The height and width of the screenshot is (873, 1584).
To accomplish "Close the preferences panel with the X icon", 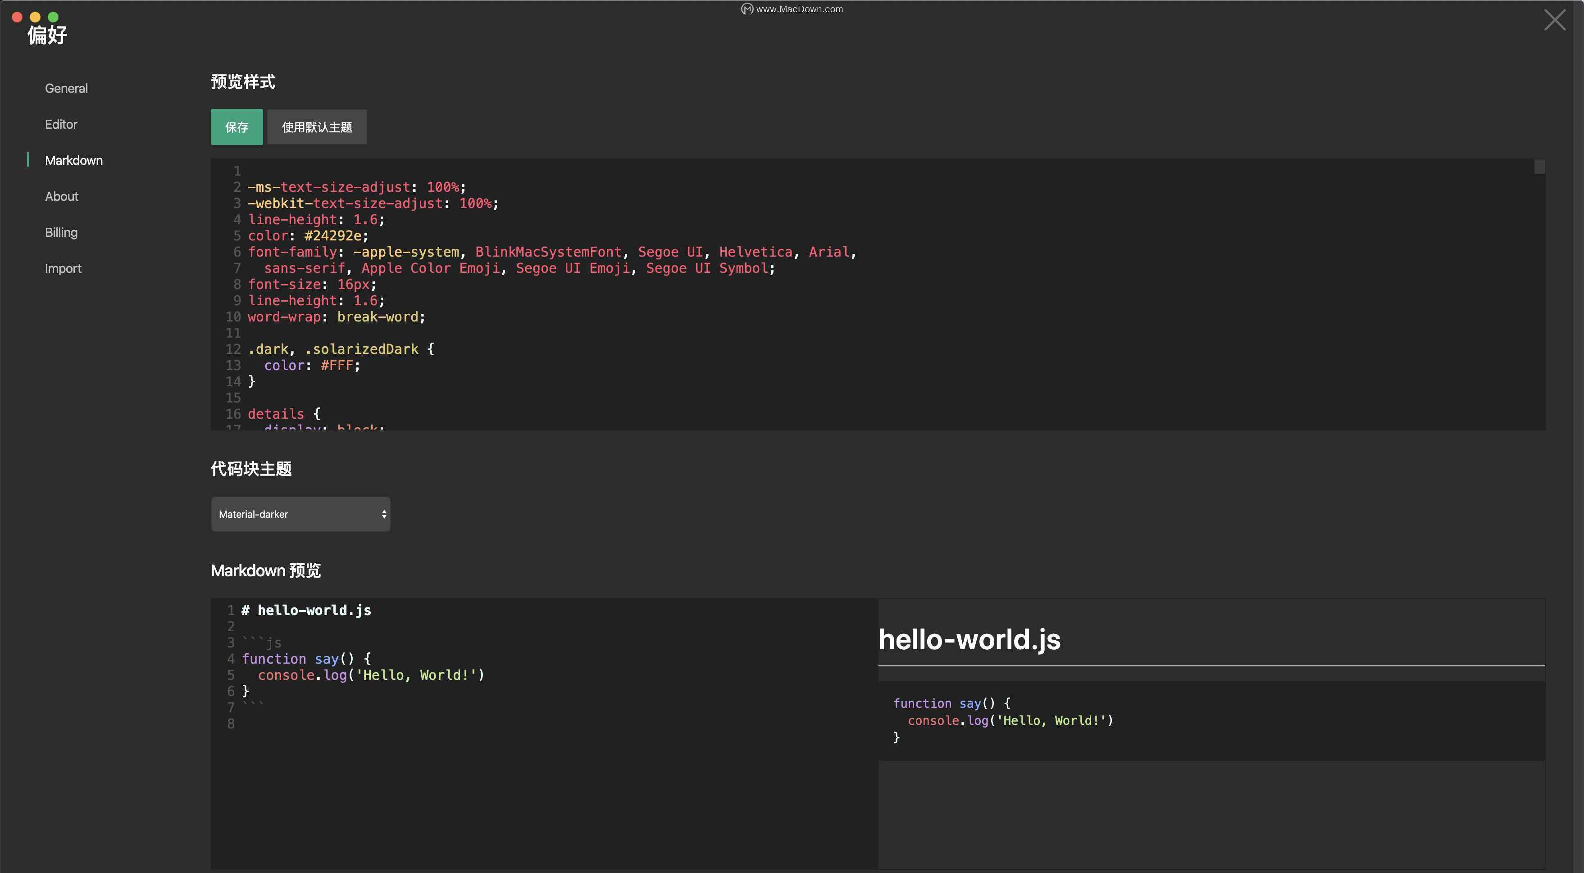I will (1554, 20).
